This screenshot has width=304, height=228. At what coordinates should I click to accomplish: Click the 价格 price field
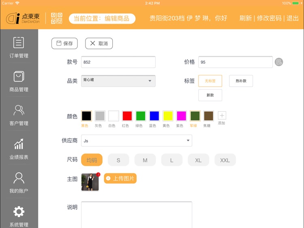point(235,62)
